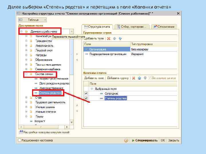Move grouping down with down arrow icon
This screenshot has width=206, height=154.
[120, 38]
